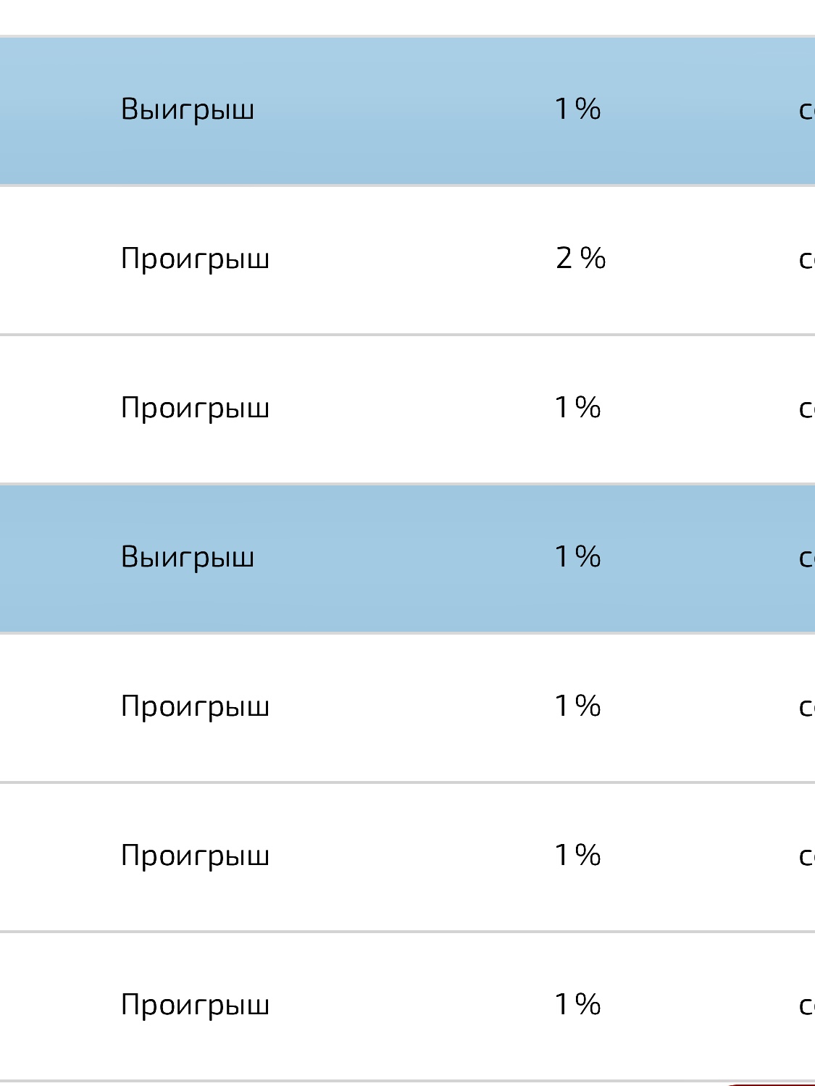The image size is (815, 1086).
Task: Click the 1% value in the last row
Action: coord(577,1004)
